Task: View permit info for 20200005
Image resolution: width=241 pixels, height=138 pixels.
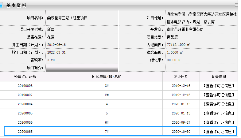Action: [x=218, y=113]
